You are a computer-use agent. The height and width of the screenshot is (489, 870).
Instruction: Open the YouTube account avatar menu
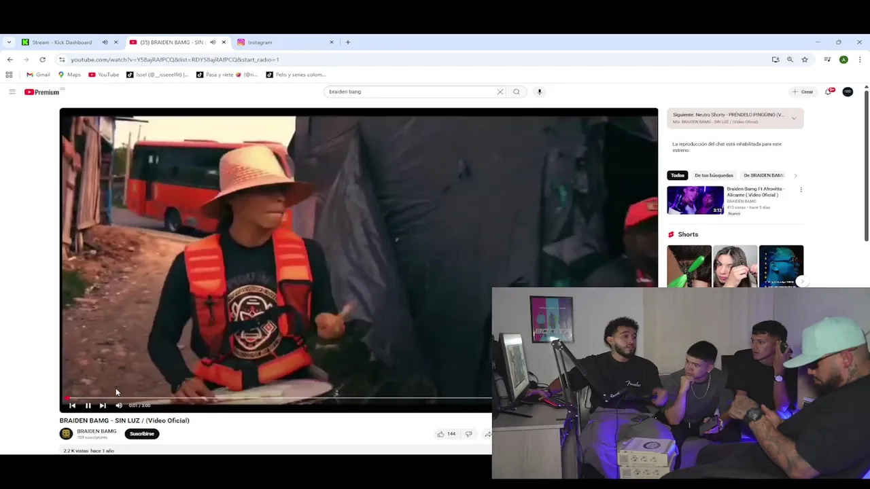click(x=848, y=92)
